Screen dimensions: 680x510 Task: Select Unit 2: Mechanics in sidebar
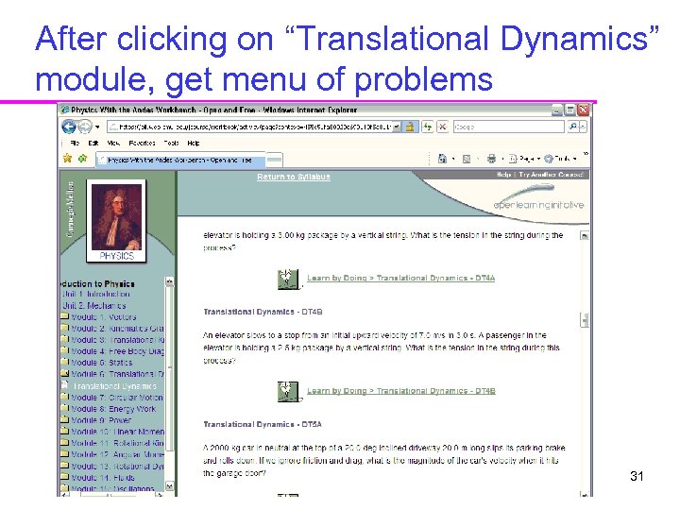coord(94,306)
